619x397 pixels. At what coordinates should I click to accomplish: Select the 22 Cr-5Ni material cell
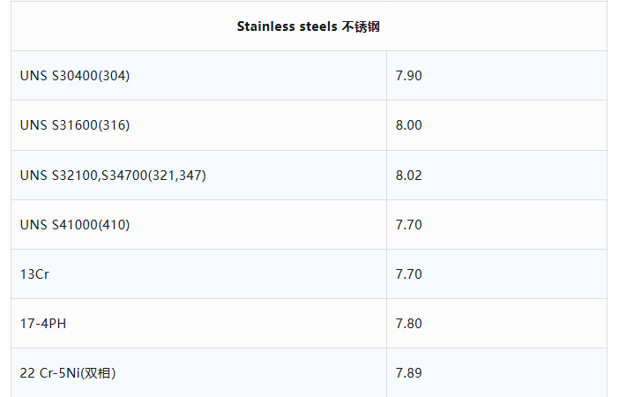point(68,373)
